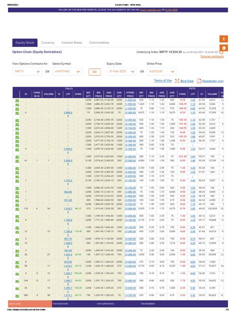Open strike price 13,050.00 link
This screenshot has height=315, width=236.
130,216
